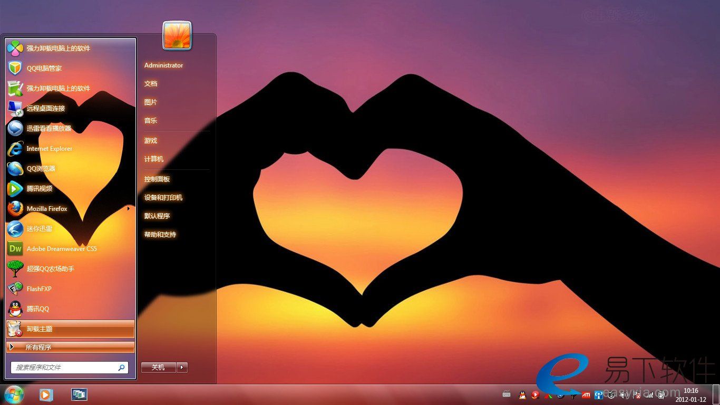Click the red round play icon in system tray
720x405 pixels.
(x=535, y=394)
